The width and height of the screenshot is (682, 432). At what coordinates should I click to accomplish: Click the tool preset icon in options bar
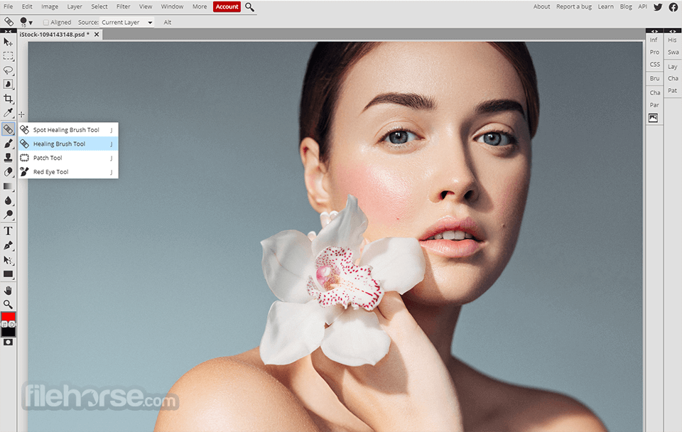click(x=9, y=21)
